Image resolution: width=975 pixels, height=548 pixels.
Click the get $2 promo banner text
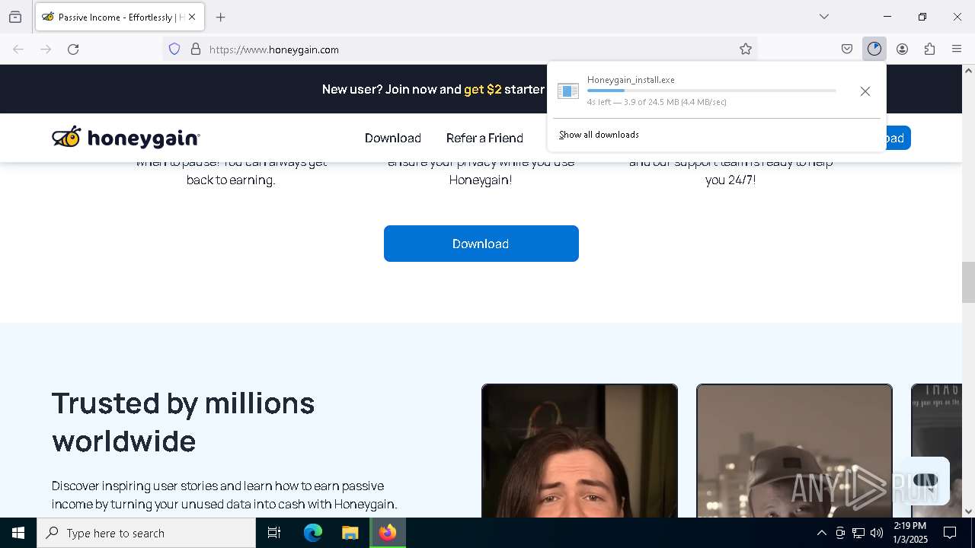point(483,89)
